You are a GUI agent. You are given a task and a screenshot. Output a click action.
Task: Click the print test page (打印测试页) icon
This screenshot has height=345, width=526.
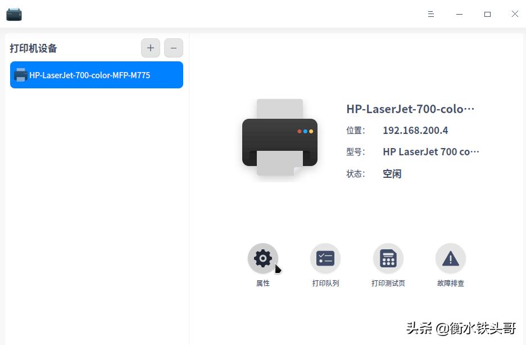(388, 258)
